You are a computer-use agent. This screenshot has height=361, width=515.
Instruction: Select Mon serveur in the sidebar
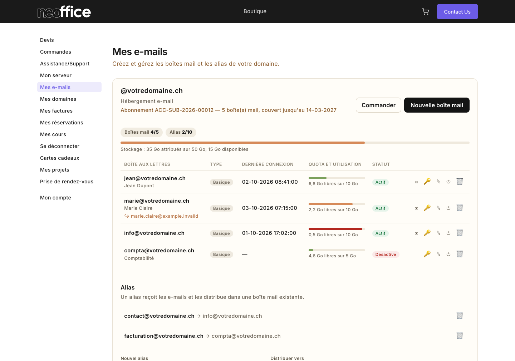pyautogui.click(x=69, y=75)
